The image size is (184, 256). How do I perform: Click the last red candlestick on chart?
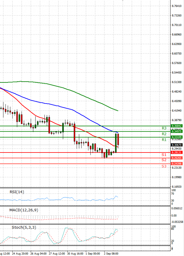pos(118,139)
